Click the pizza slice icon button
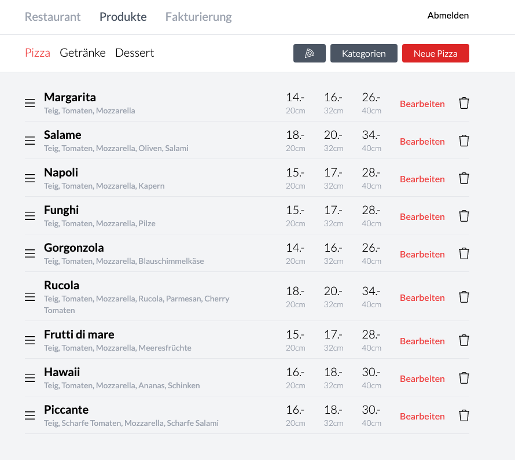515x460 pixels. [x=310, y=53]
